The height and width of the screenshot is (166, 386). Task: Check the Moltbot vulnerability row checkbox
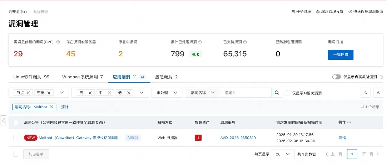(x=16, y=138)
